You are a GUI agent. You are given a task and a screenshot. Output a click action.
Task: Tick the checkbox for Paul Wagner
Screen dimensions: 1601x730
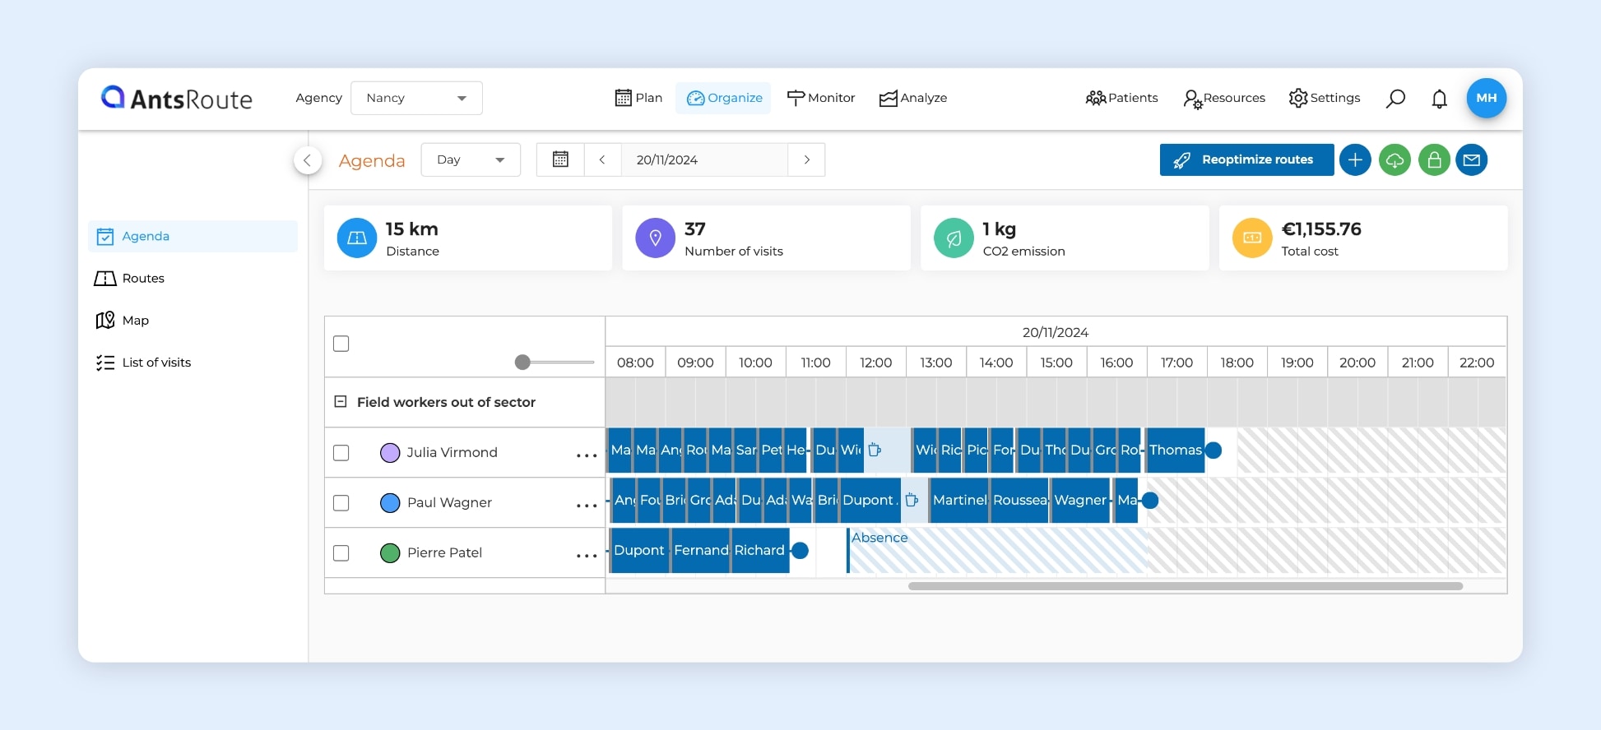point(341,503)
